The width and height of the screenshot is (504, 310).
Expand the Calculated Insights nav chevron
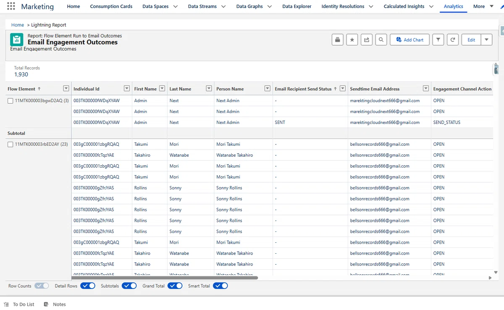431,6
